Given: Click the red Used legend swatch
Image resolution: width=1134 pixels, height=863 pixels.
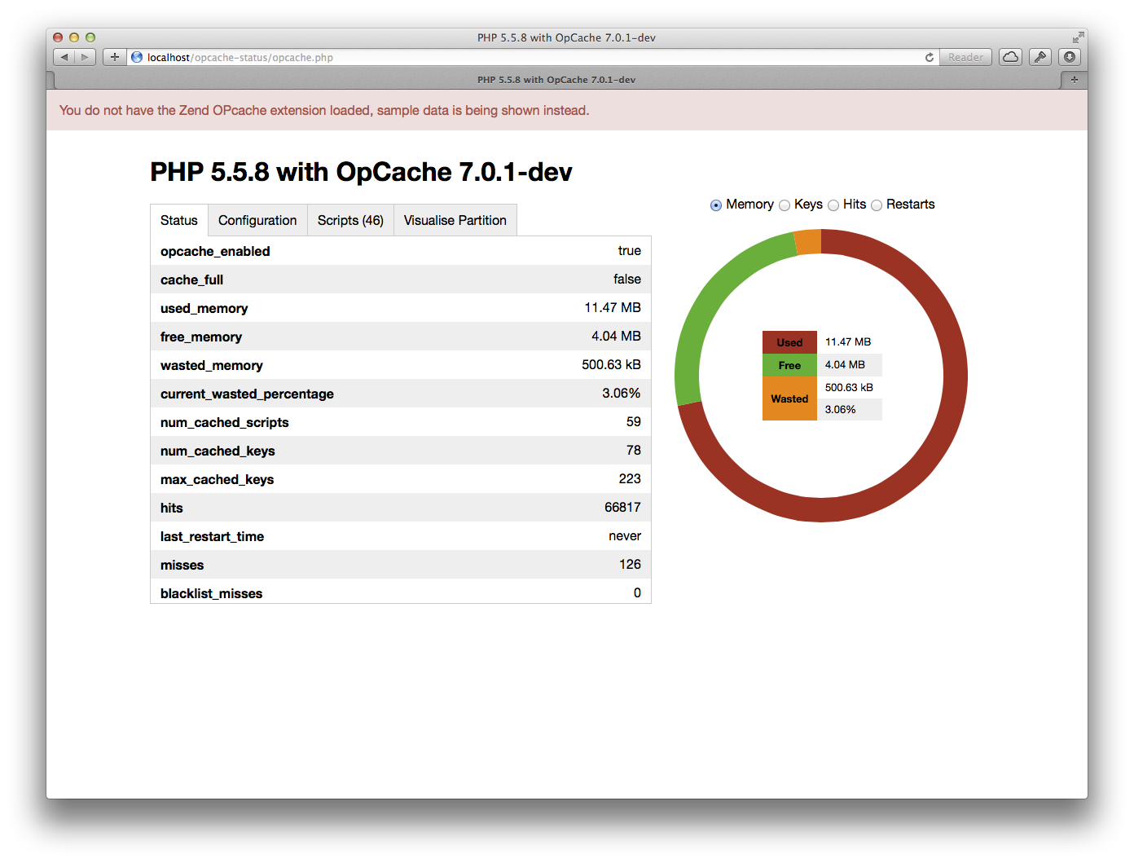Looking at the screenshot, I should (789, 342).
